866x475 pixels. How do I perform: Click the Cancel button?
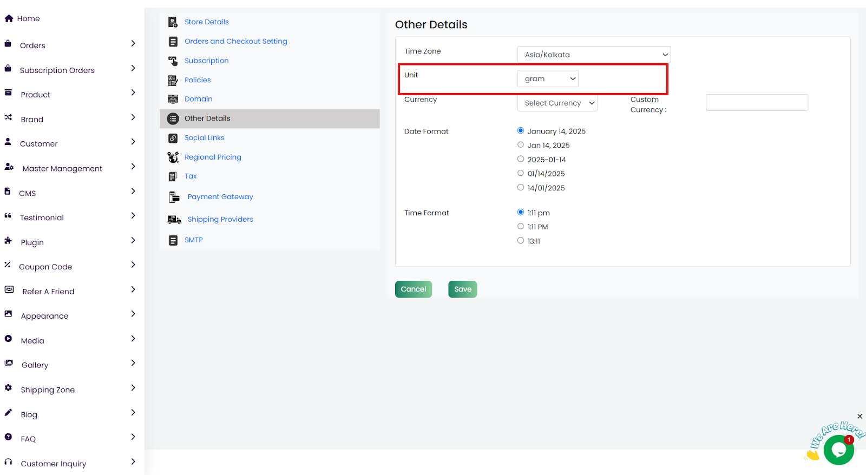click(x=414, y=289)
